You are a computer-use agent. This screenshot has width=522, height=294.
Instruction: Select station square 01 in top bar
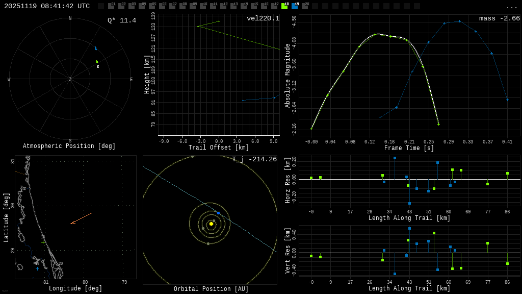111,6
